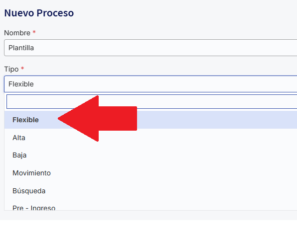The image size is (297, 234).
Task: Click the red asterisk beside Tipo
Action: coord(22,68)
